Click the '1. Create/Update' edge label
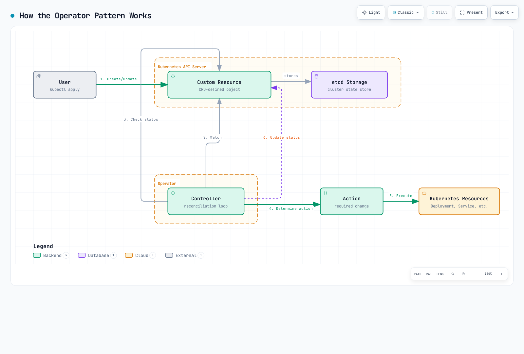The image size is (524, 354). [x=119, y=79]
